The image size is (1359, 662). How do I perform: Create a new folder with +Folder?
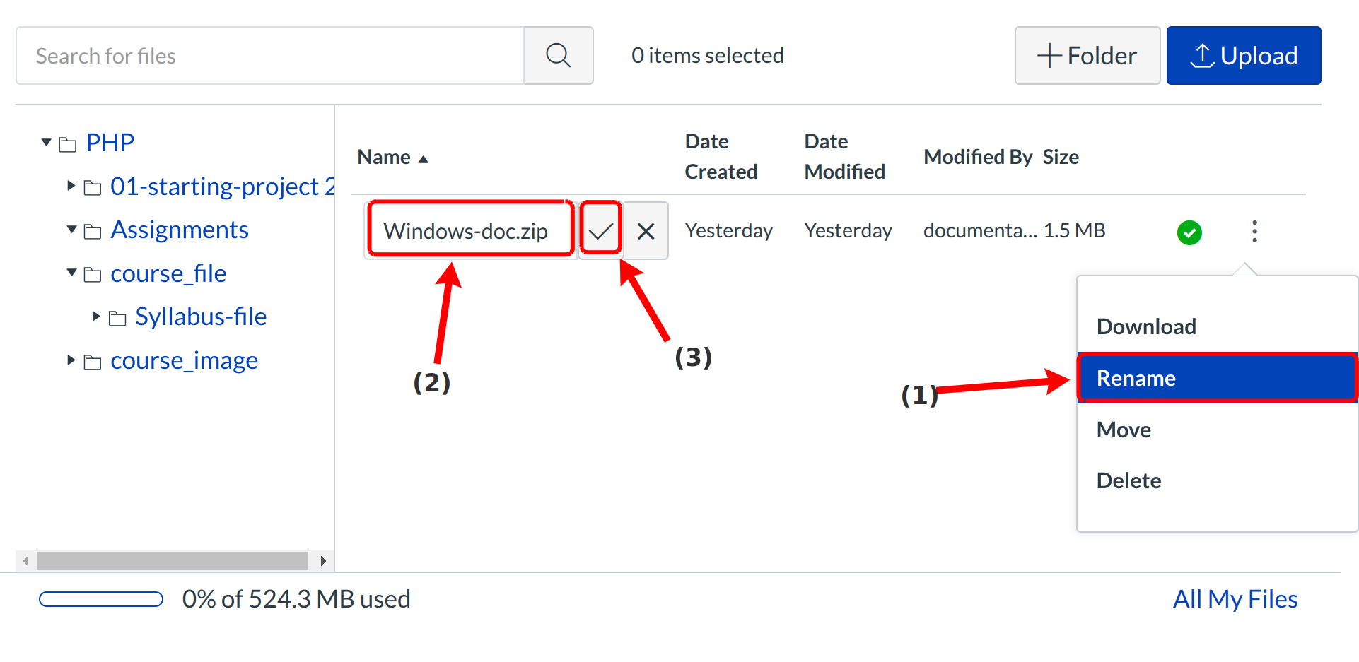[x=1087, y=55]
